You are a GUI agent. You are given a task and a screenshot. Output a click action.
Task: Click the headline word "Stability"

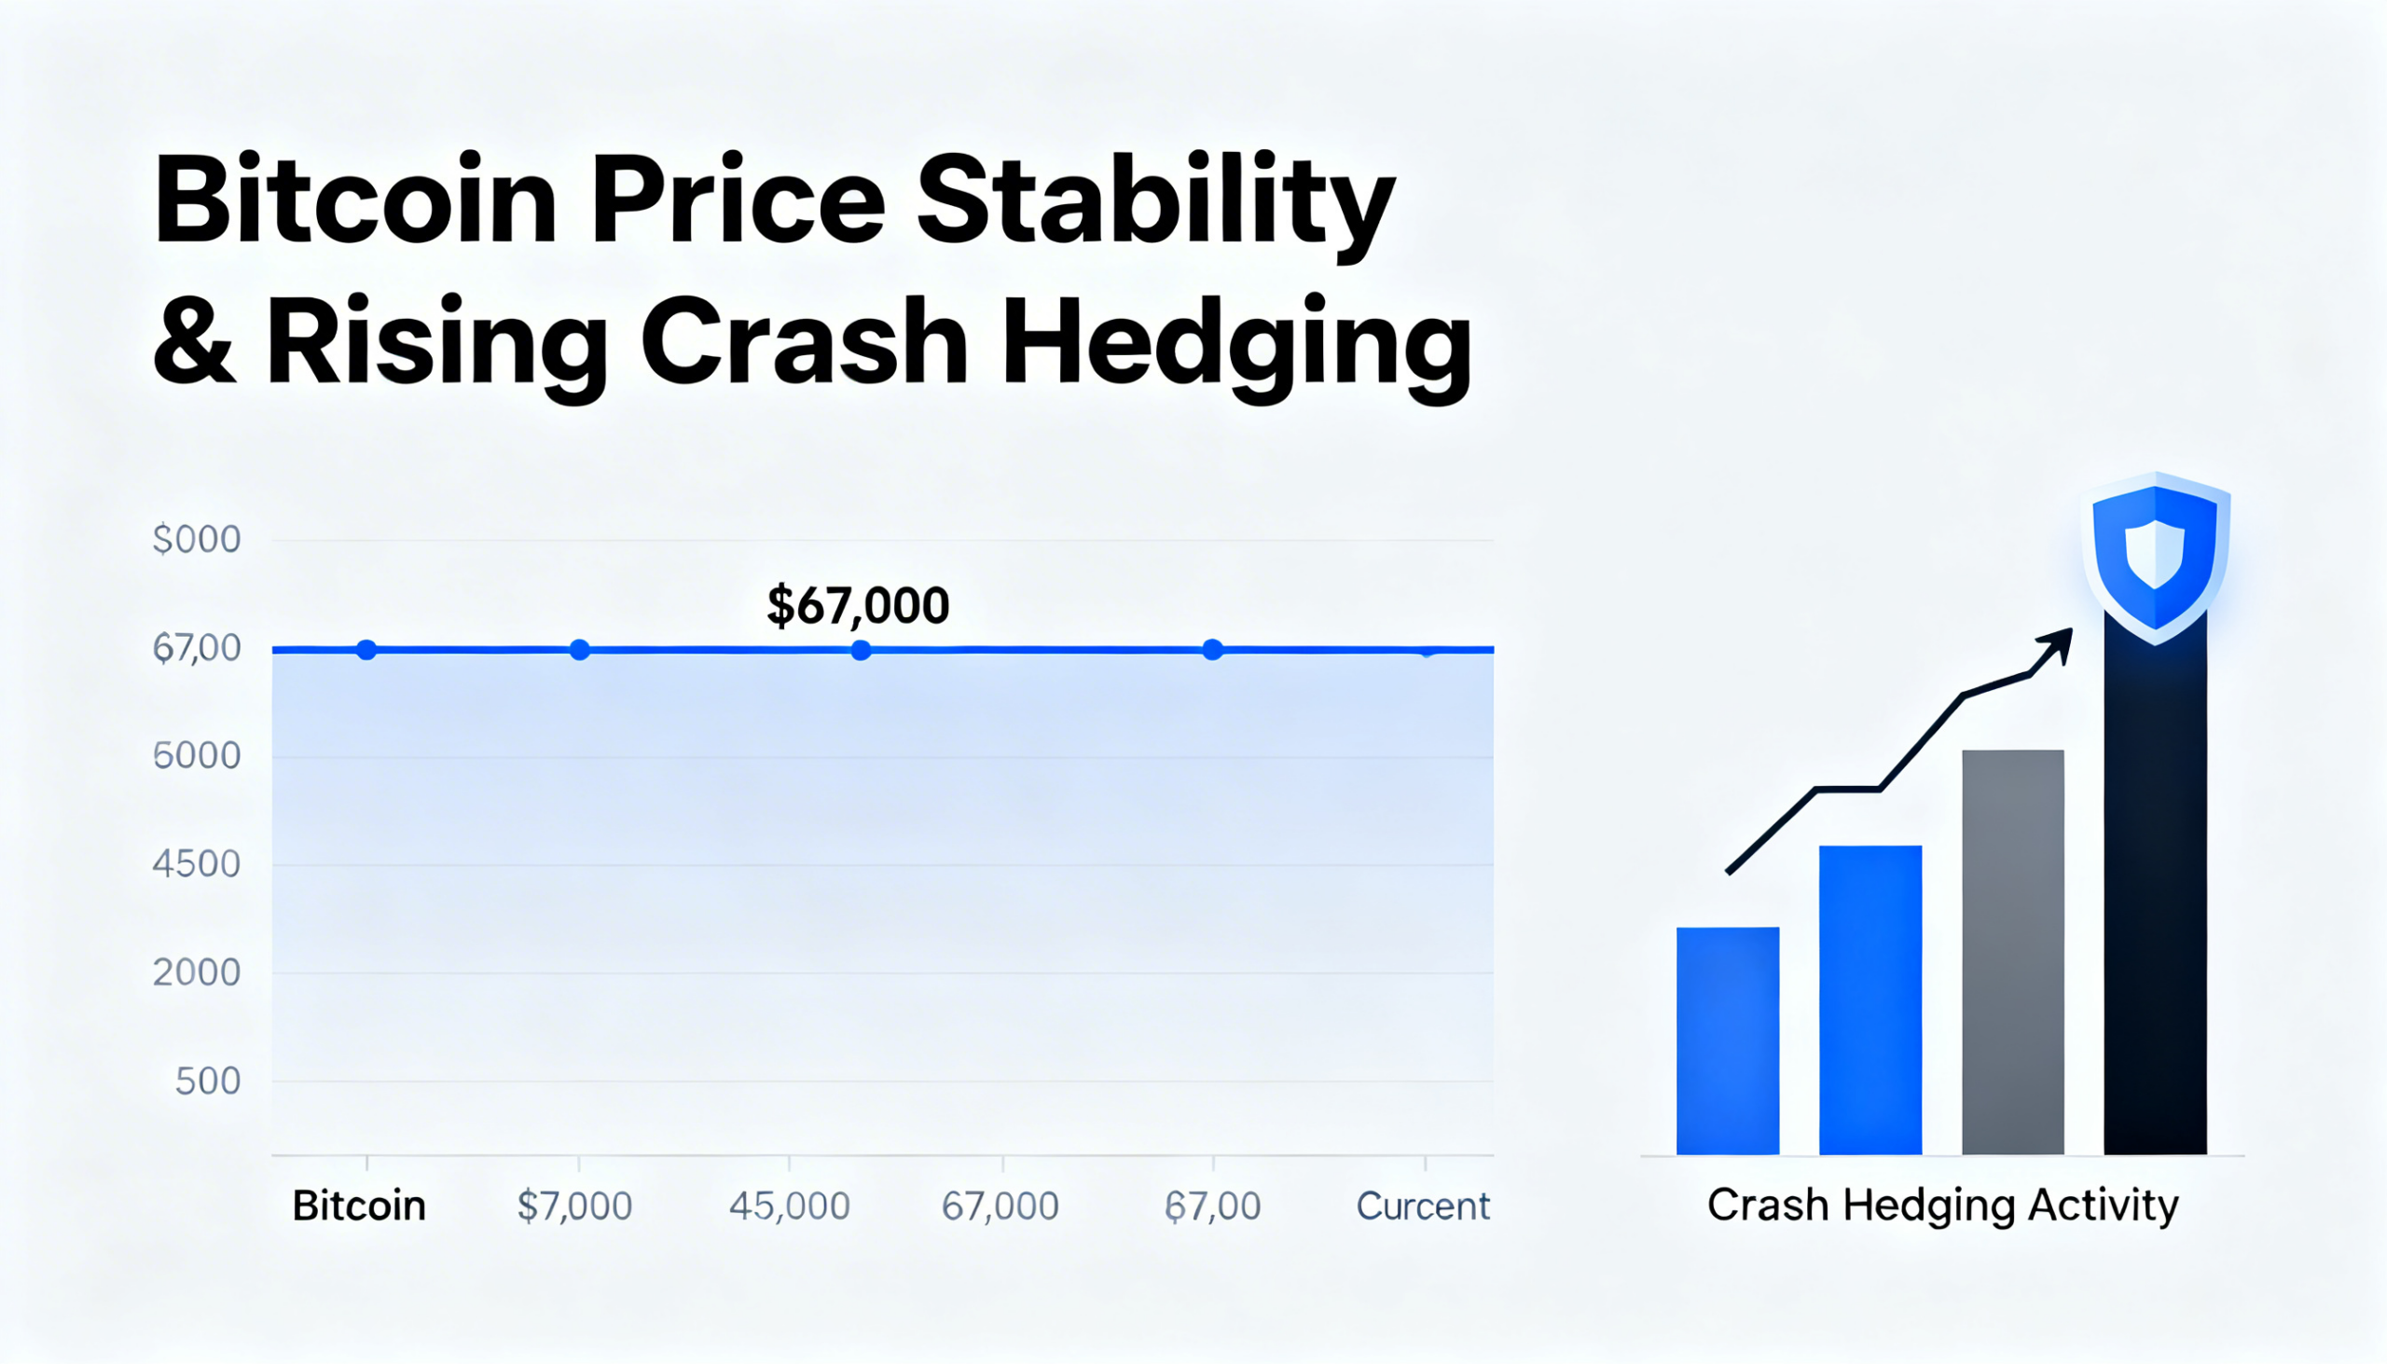point(1155,203)
